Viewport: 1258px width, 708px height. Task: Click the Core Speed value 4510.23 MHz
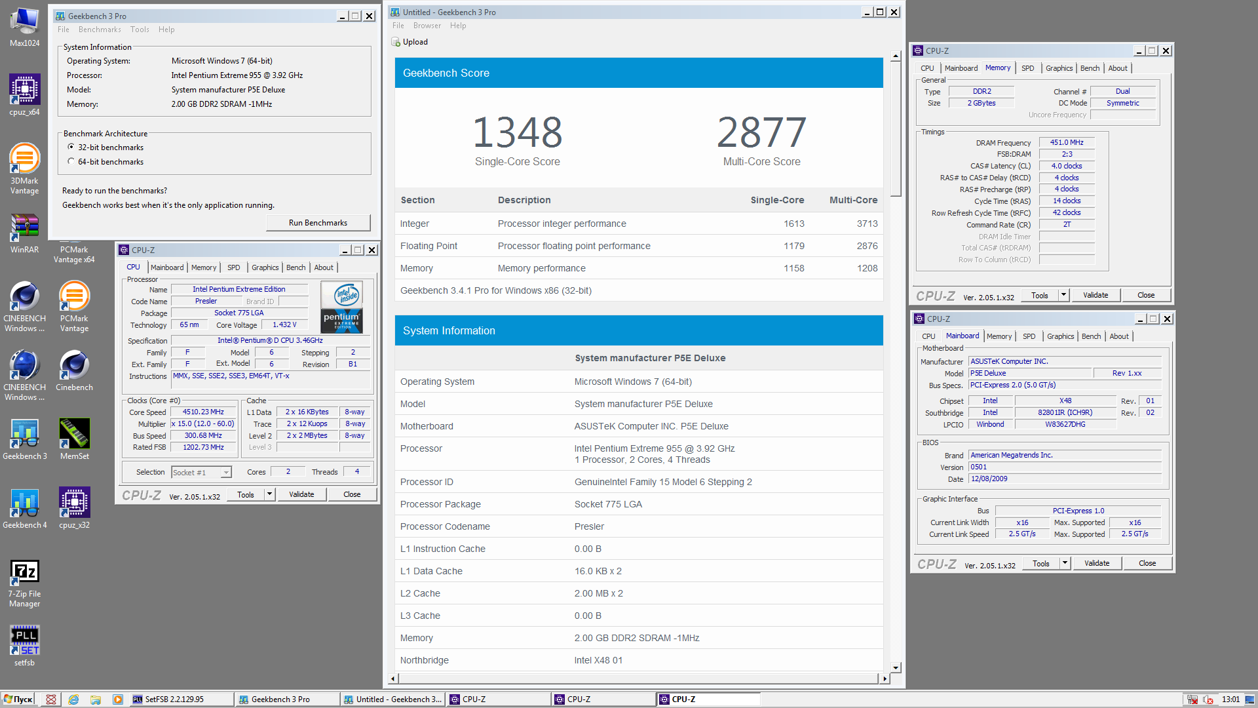click(x=203, y=412)
